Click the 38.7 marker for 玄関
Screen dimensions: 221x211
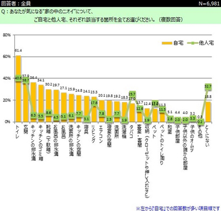coord(26,80)
